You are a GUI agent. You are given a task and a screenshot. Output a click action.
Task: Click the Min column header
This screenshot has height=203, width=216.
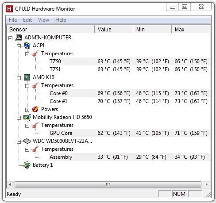pyautogui.click(x=152, y=29)
